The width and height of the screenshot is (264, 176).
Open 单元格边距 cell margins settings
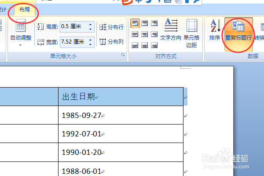191,33
